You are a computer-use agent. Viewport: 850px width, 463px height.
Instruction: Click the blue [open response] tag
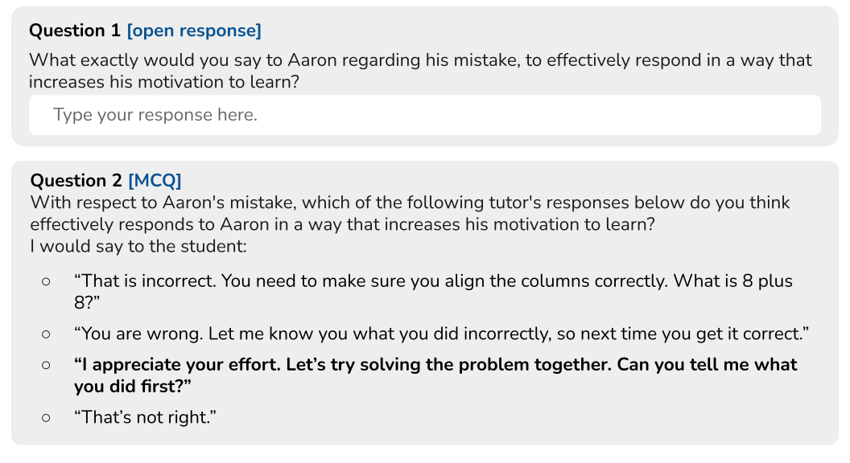(x=193, y=31)
